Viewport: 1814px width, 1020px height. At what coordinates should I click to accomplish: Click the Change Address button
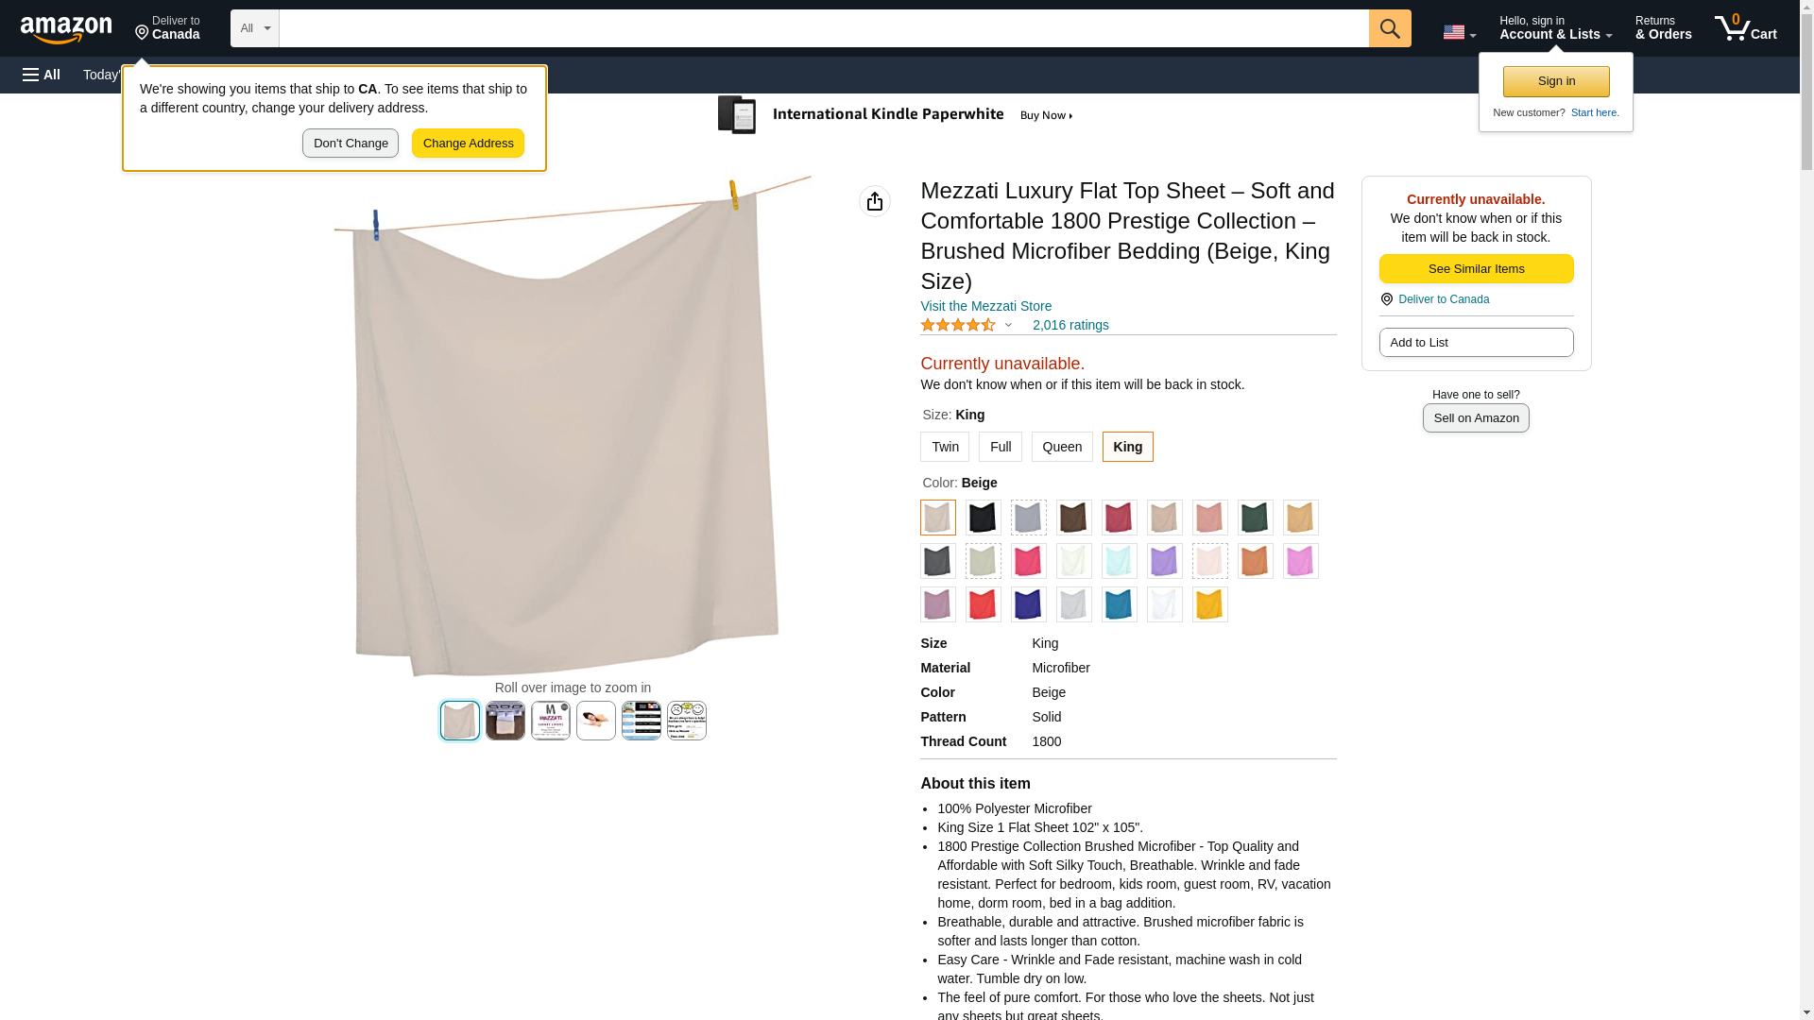point(468,144)
